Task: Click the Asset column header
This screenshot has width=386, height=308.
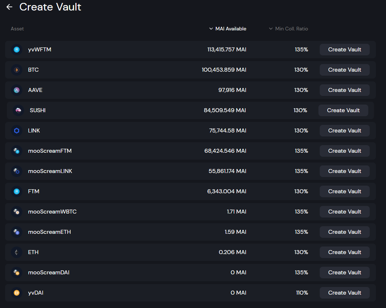Action: click(17, 29)
